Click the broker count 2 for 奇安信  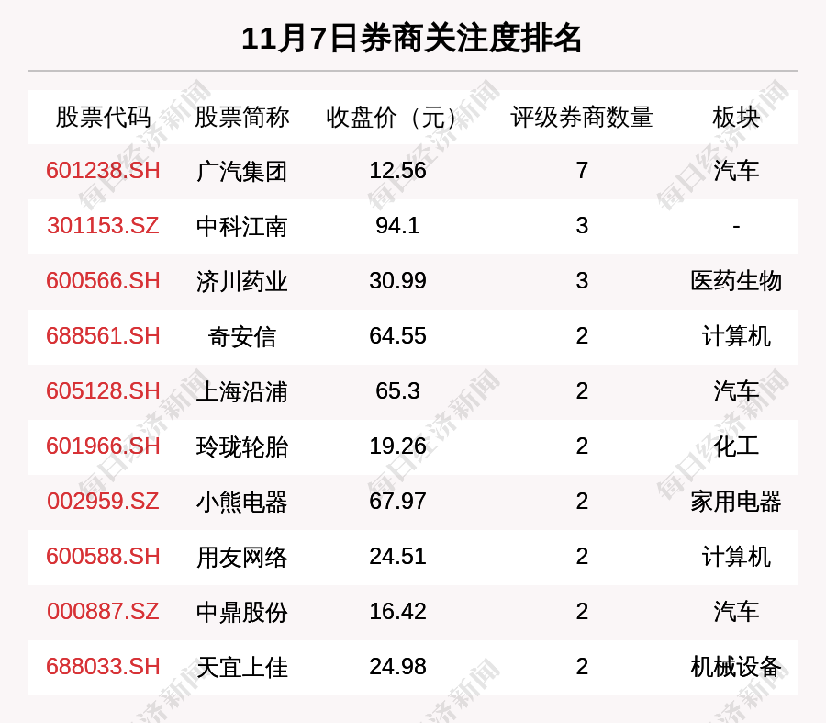582,336
